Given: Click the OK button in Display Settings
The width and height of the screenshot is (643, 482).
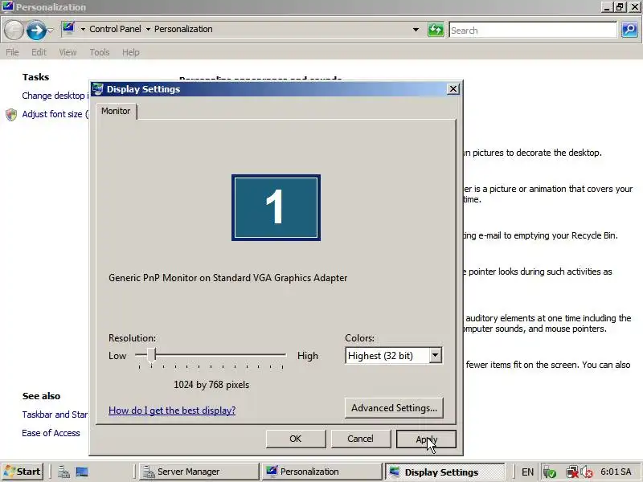Looking at the screenshot, I should coord(296,439).
